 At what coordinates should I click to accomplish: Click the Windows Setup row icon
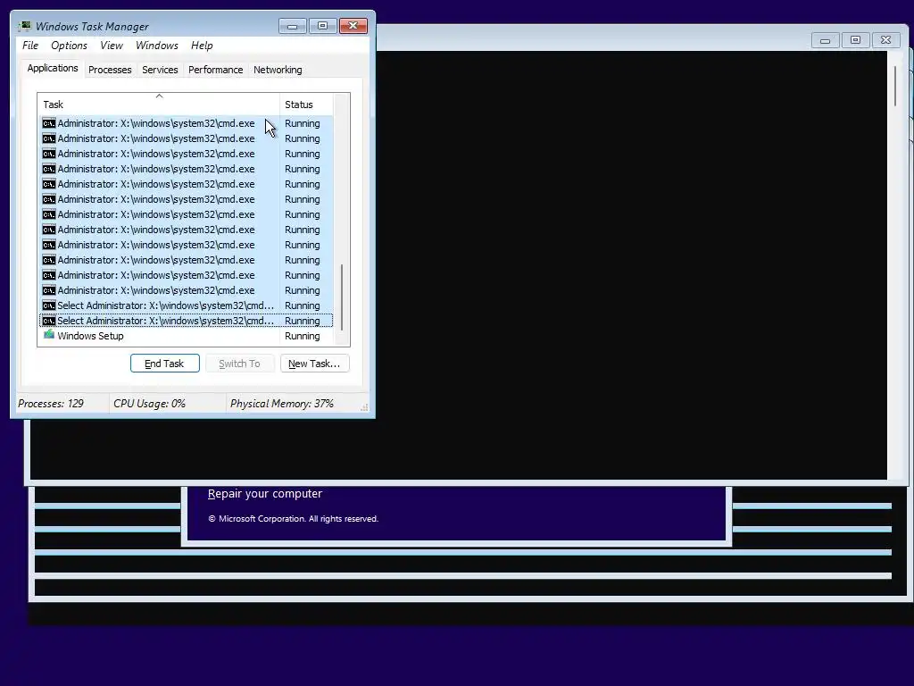(49, 335)
